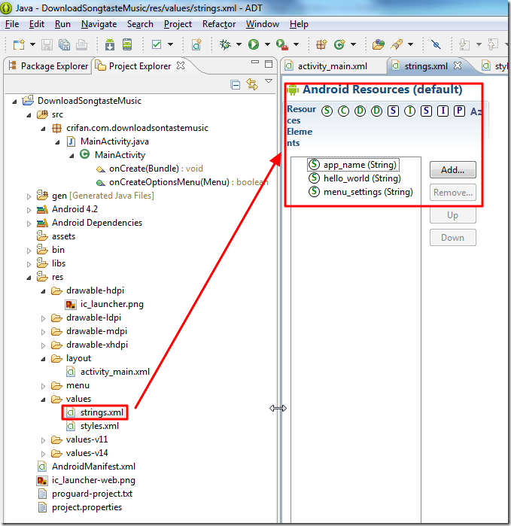Select app_name (String) resource entry
511x526 pixels.
(x=353, y=165)
